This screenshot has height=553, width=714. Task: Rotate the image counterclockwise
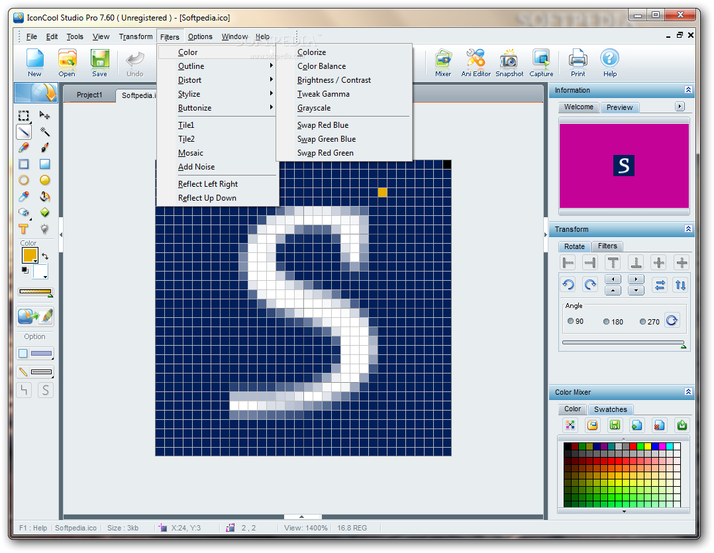click(x=568, y=285)
